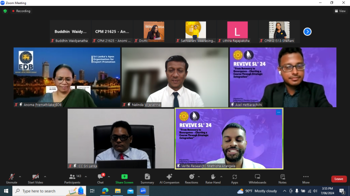
Task: Select Dismi participant thumbnail
Action: tap(154, 32)
